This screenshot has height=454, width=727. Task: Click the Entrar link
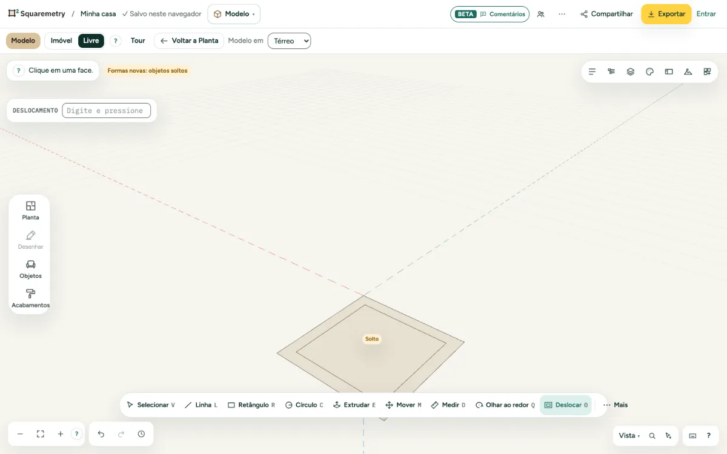coord(706,14)
